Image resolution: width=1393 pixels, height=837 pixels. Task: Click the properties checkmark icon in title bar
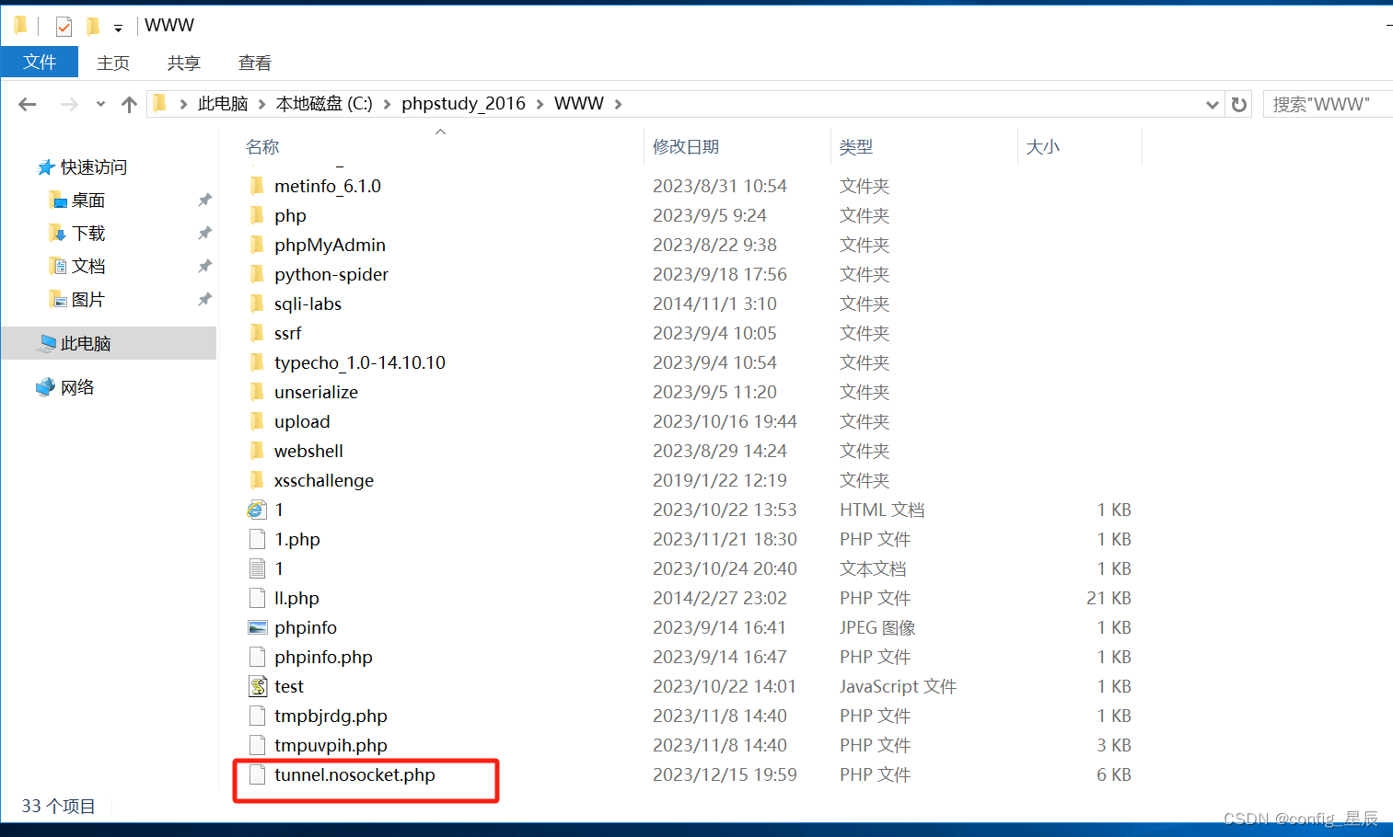pyautogui.click(x=64, y=26)
